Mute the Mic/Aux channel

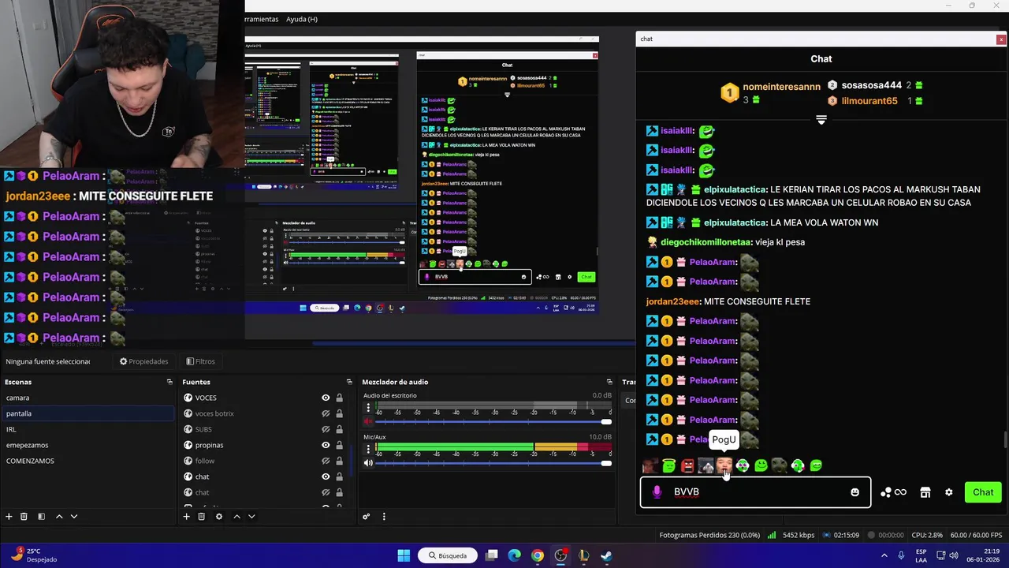coord(368,463)
